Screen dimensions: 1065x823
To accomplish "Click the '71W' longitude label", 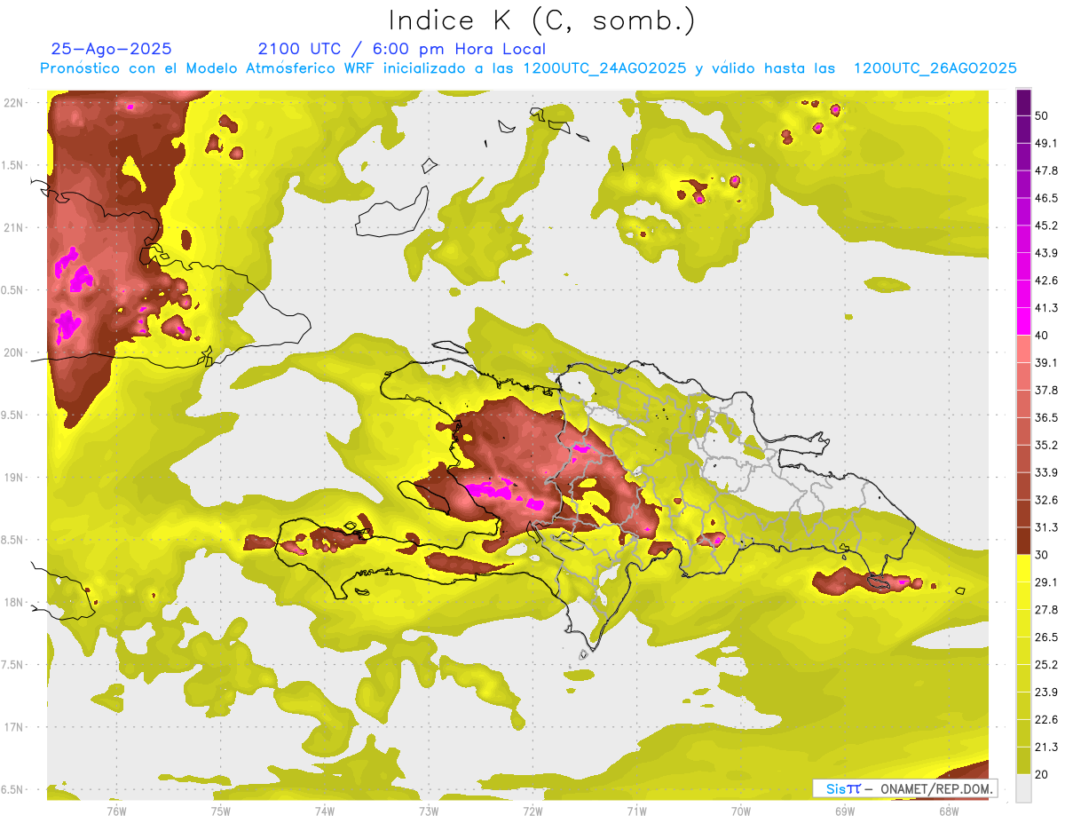I will (636, 811).
